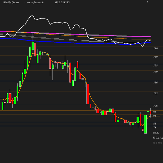Select the 'in 3 Days' text
Image resolution: width=163 pixels, height=163 pixels.
[x=157, y=143]
